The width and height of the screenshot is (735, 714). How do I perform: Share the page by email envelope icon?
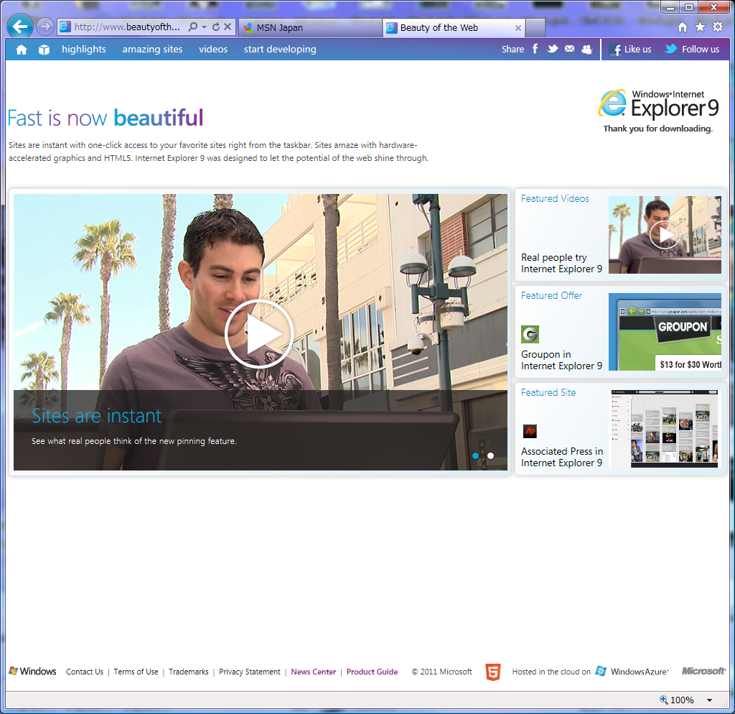point(569,49)
